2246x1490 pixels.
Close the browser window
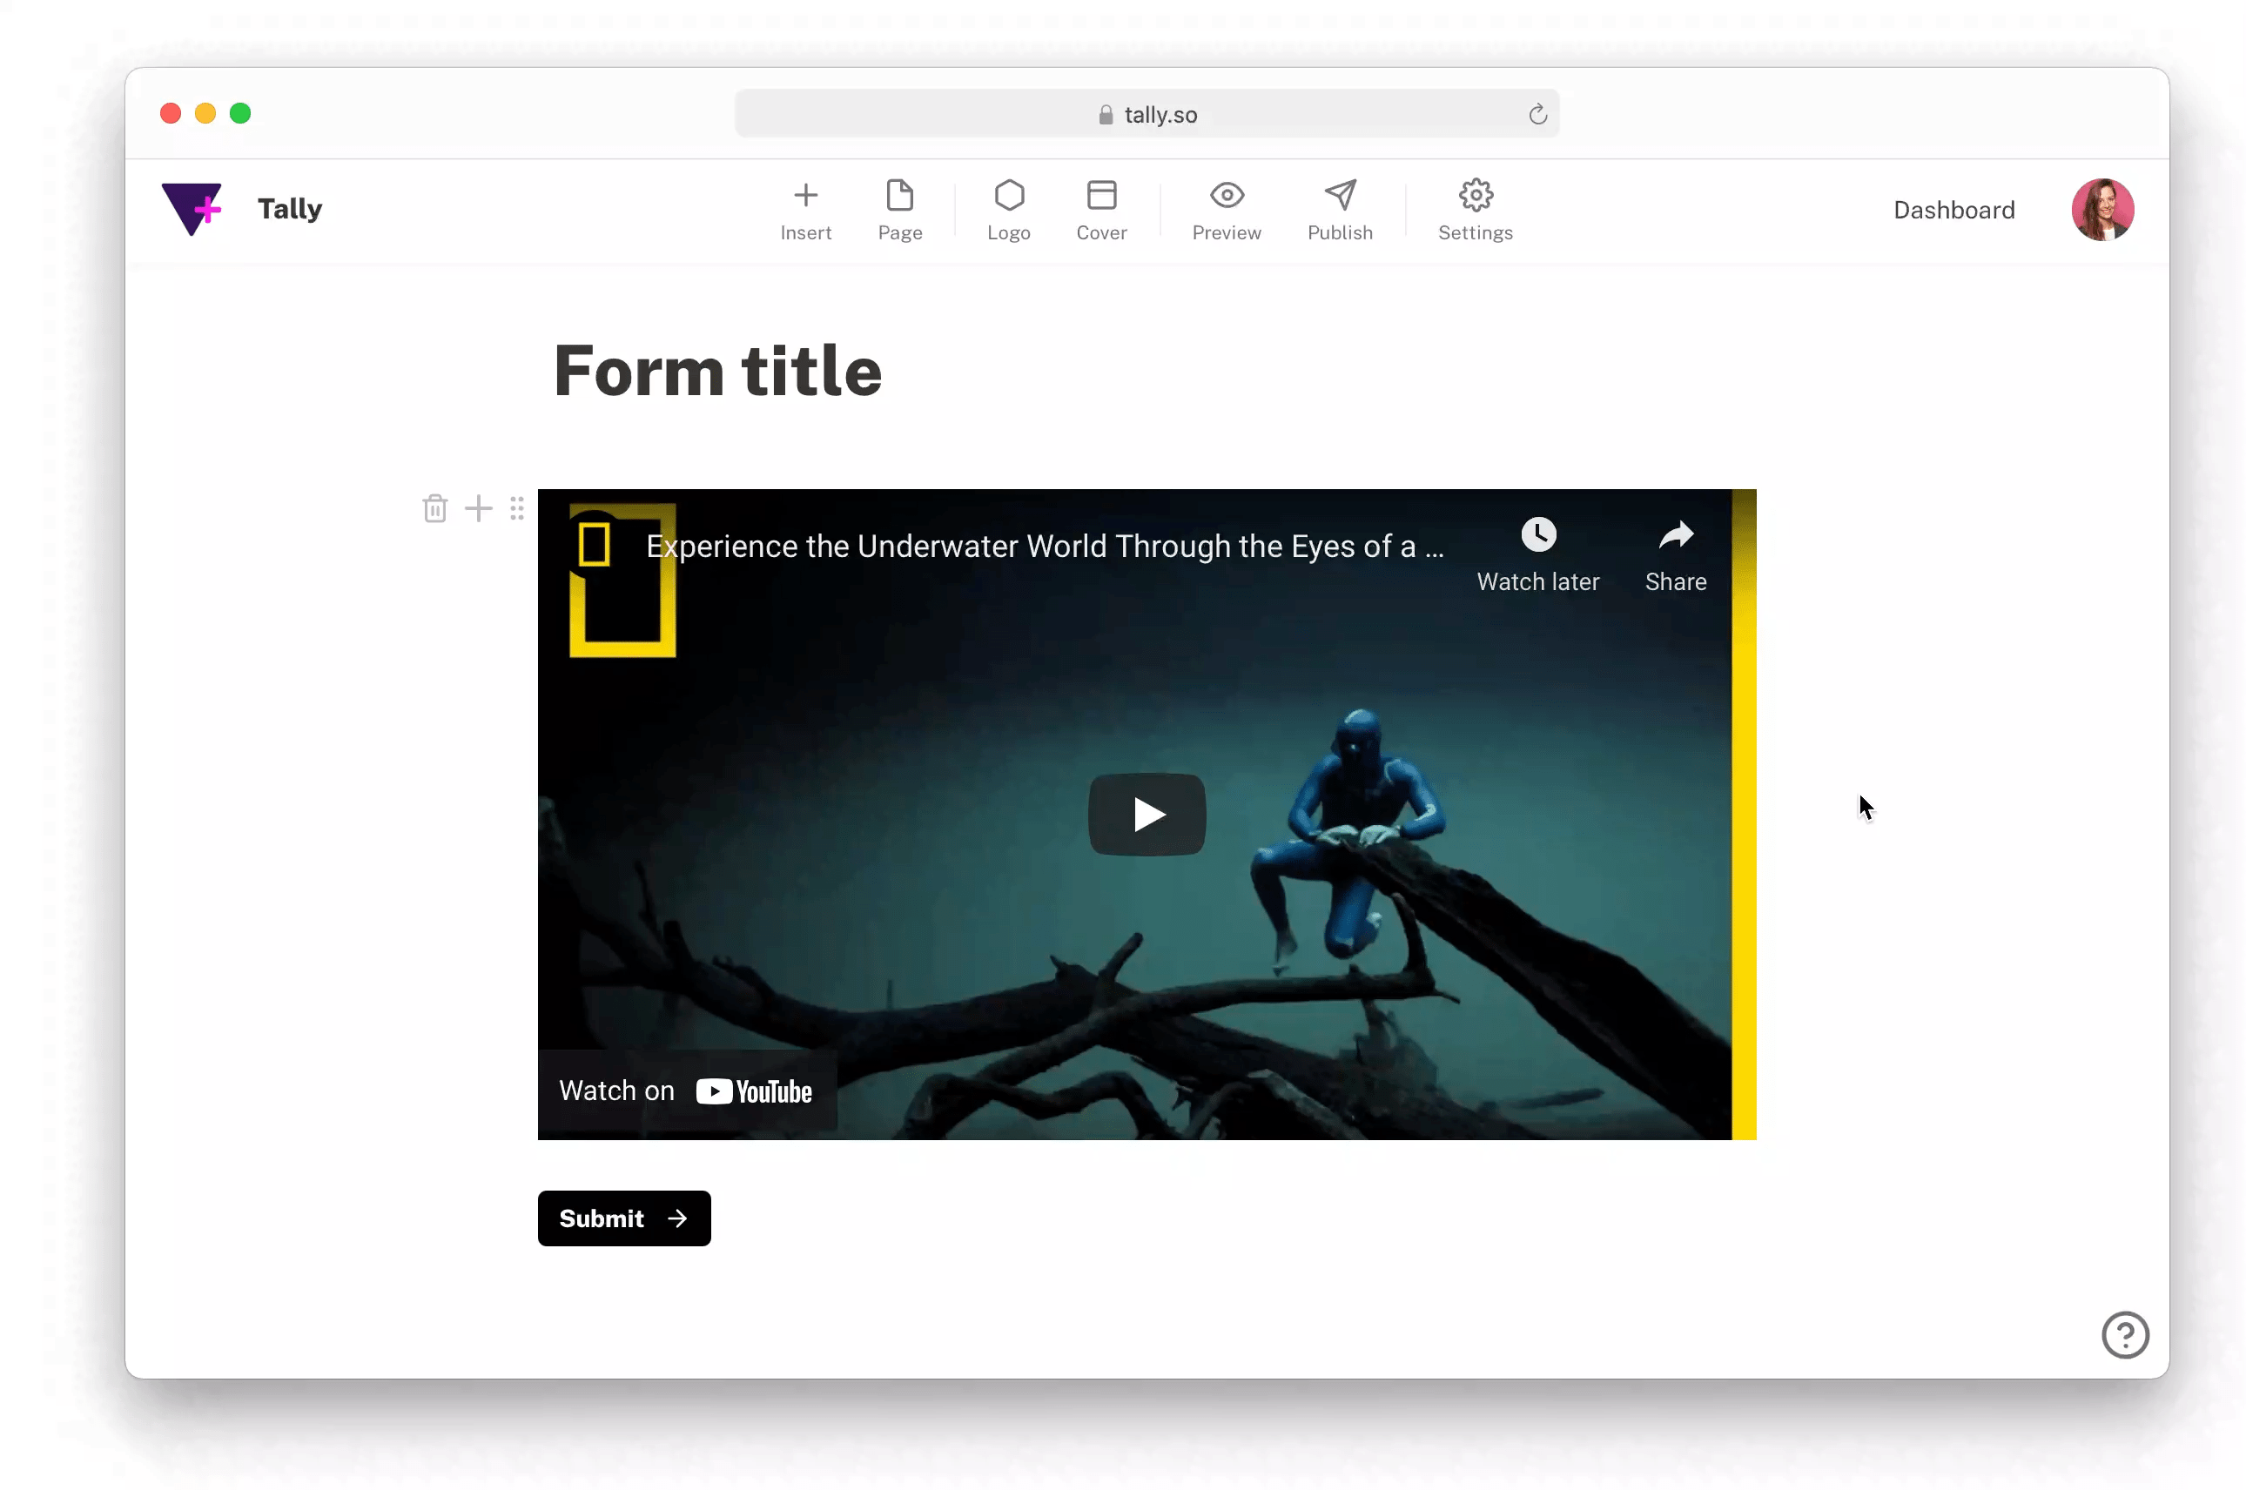click(x=170, y=113)
